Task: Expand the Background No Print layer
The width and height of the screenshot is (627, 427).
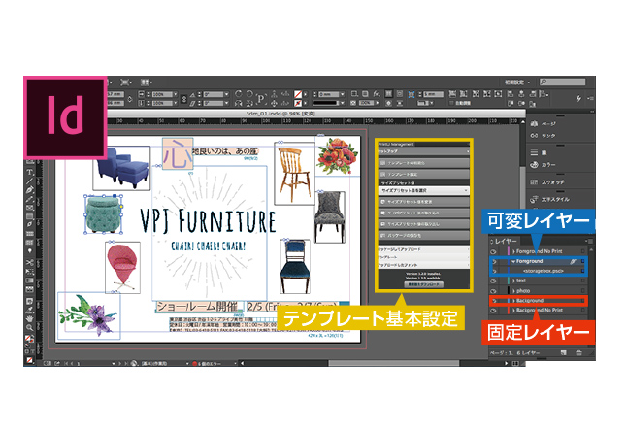Action: (513, 311)
